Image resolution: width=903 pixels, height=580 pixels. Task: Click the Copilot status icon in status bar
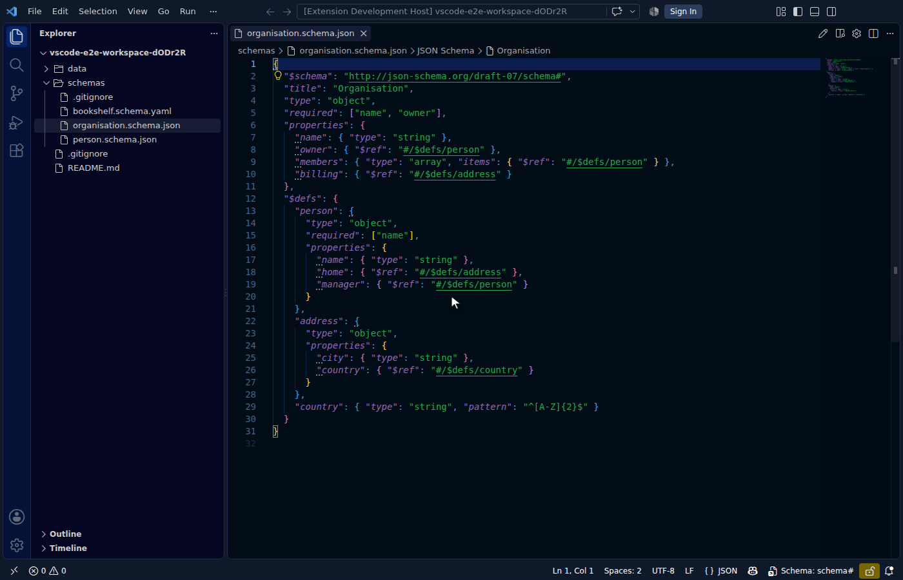[753, 570]
